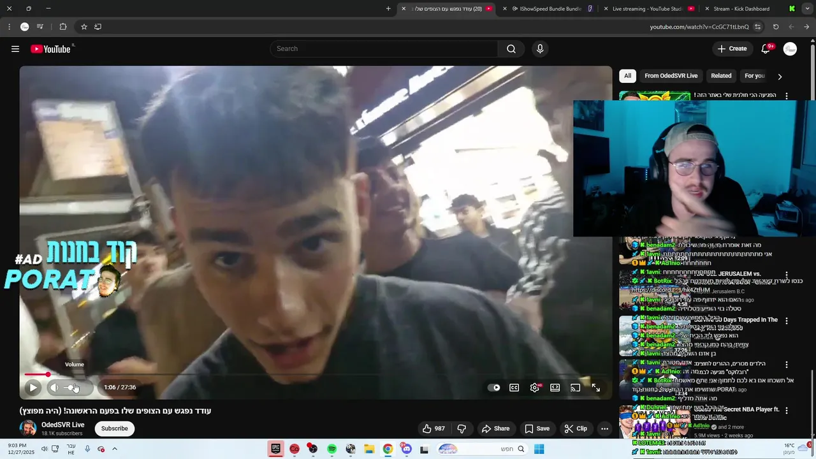Click the Share button
This screenshot has width=816, height=459.
(x=495, y=429)
